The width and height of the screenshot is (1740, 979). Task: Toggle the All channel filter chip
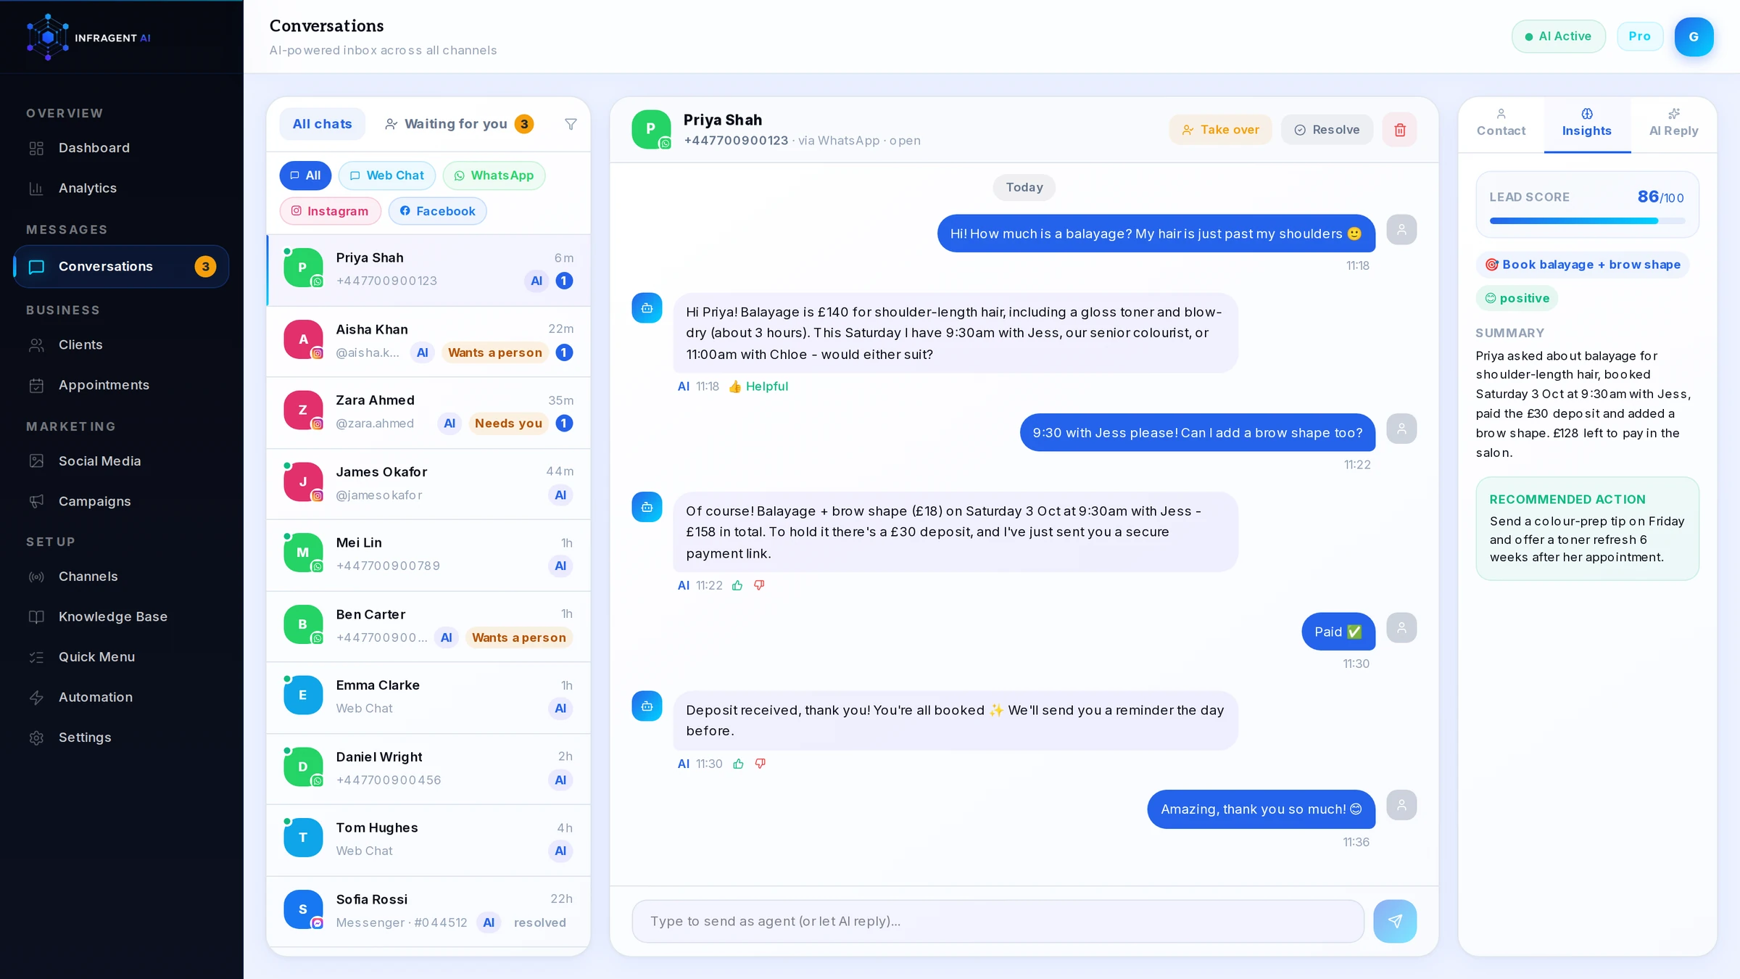305,175
